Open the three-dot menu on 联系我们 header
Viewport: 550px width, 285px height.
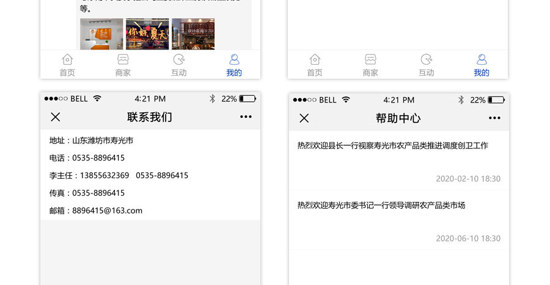click(246, 117)
